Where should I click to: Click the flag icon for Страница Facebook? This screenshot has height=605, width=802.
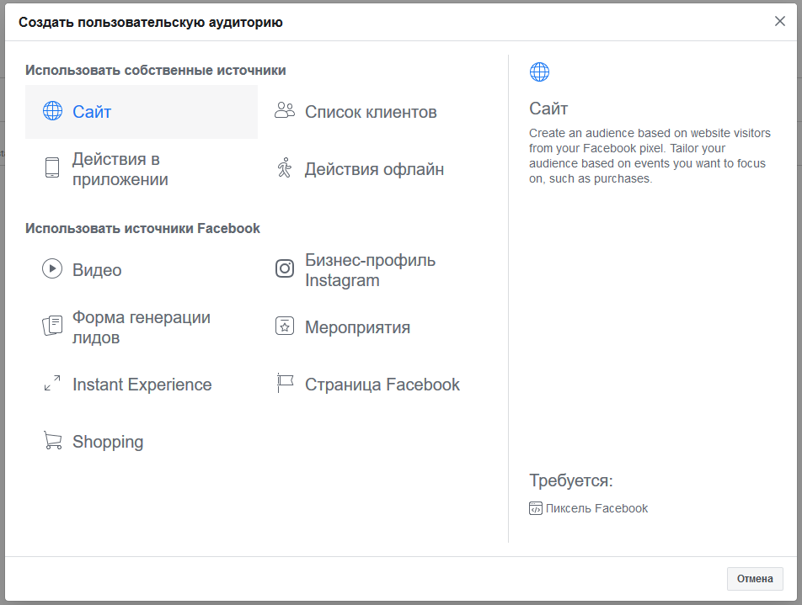tap(285, 384)
